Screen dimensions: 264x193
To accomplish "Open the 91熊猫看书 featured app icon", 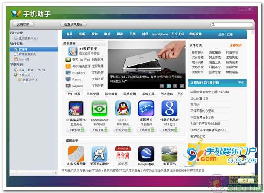I will pos(69,51).
